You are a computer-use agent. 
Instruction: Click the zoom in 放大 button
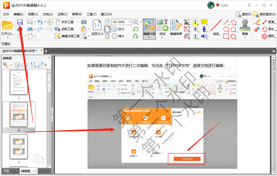tap(118, 29)
